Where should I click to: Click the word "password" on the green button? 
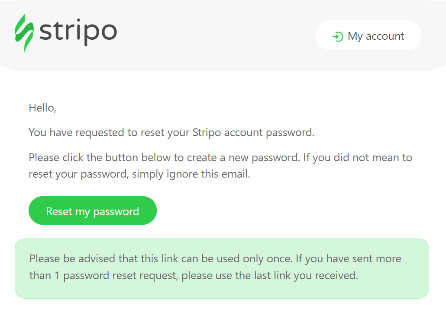click(x=116, y=212)
